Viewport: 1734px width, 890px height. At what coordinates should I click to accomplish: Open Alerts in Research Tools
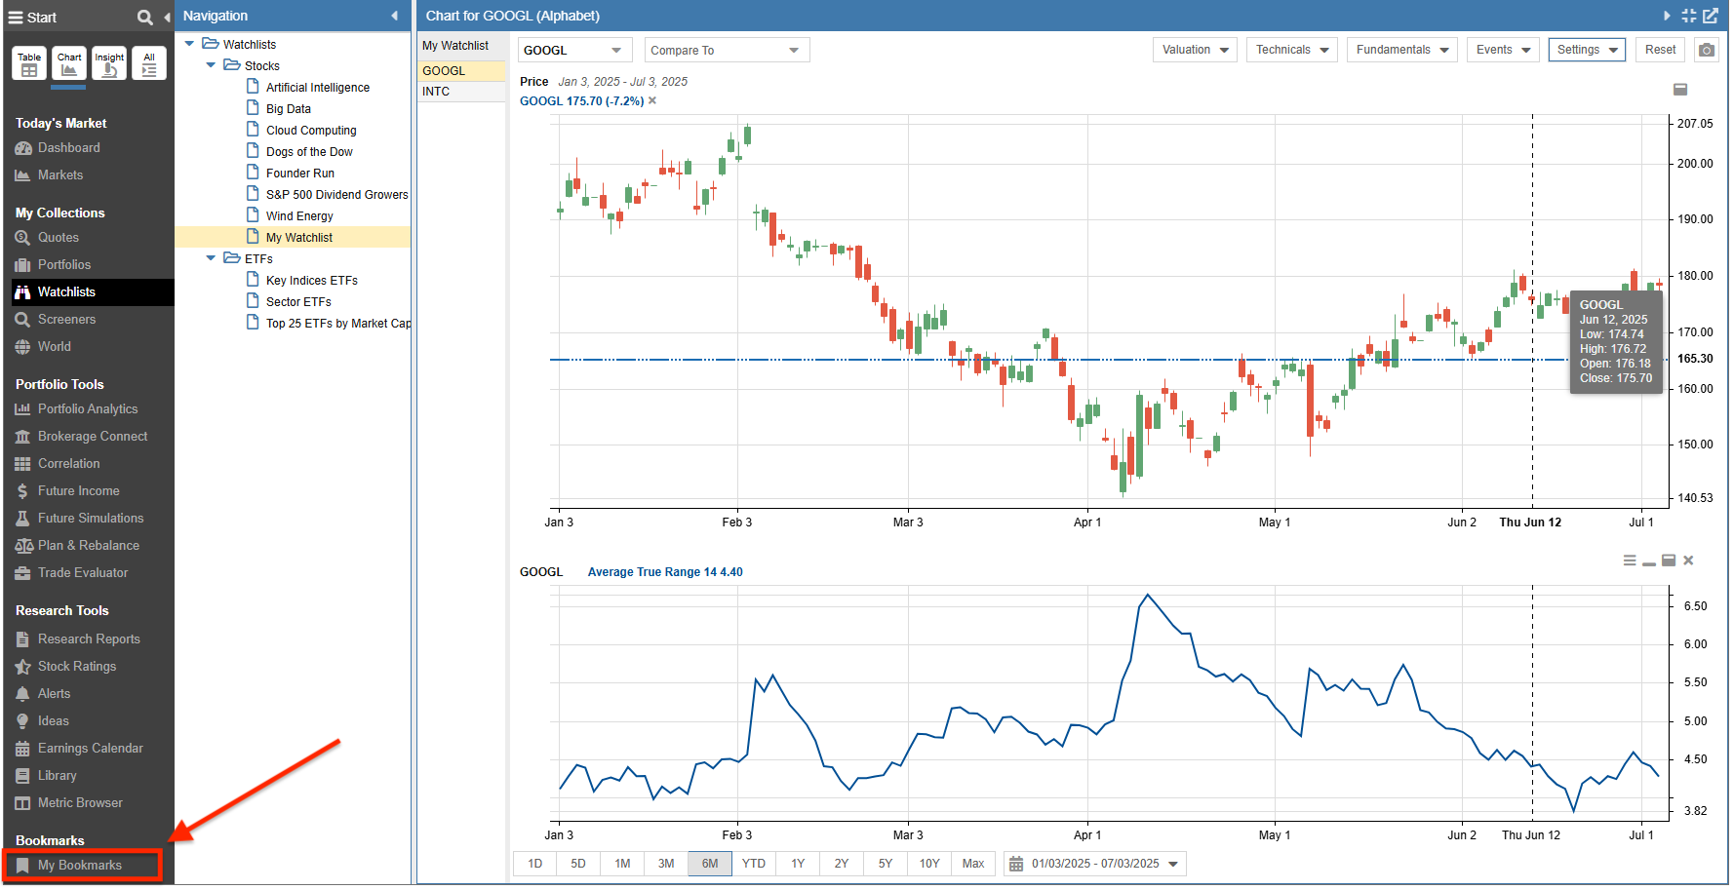coord(43,694)
